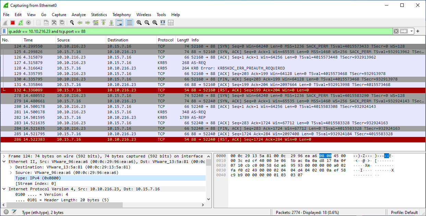
Task: Collapse the Internet Protocol Version 4 node
Action: pyautogui.click(x=4, y=189)
